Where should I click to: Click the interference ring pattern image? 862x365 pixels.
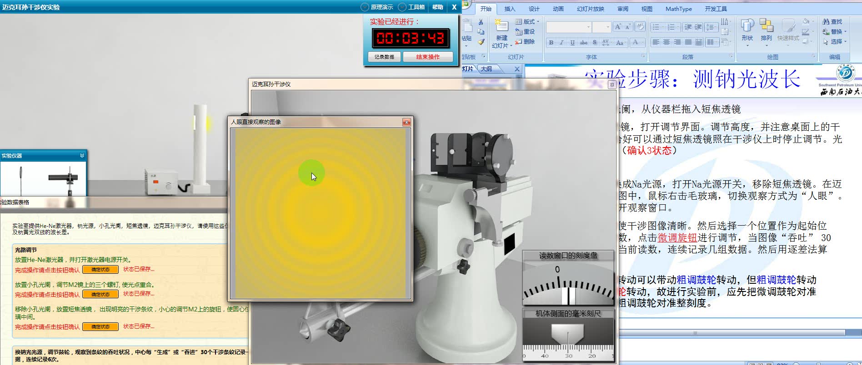coord(320,213)
